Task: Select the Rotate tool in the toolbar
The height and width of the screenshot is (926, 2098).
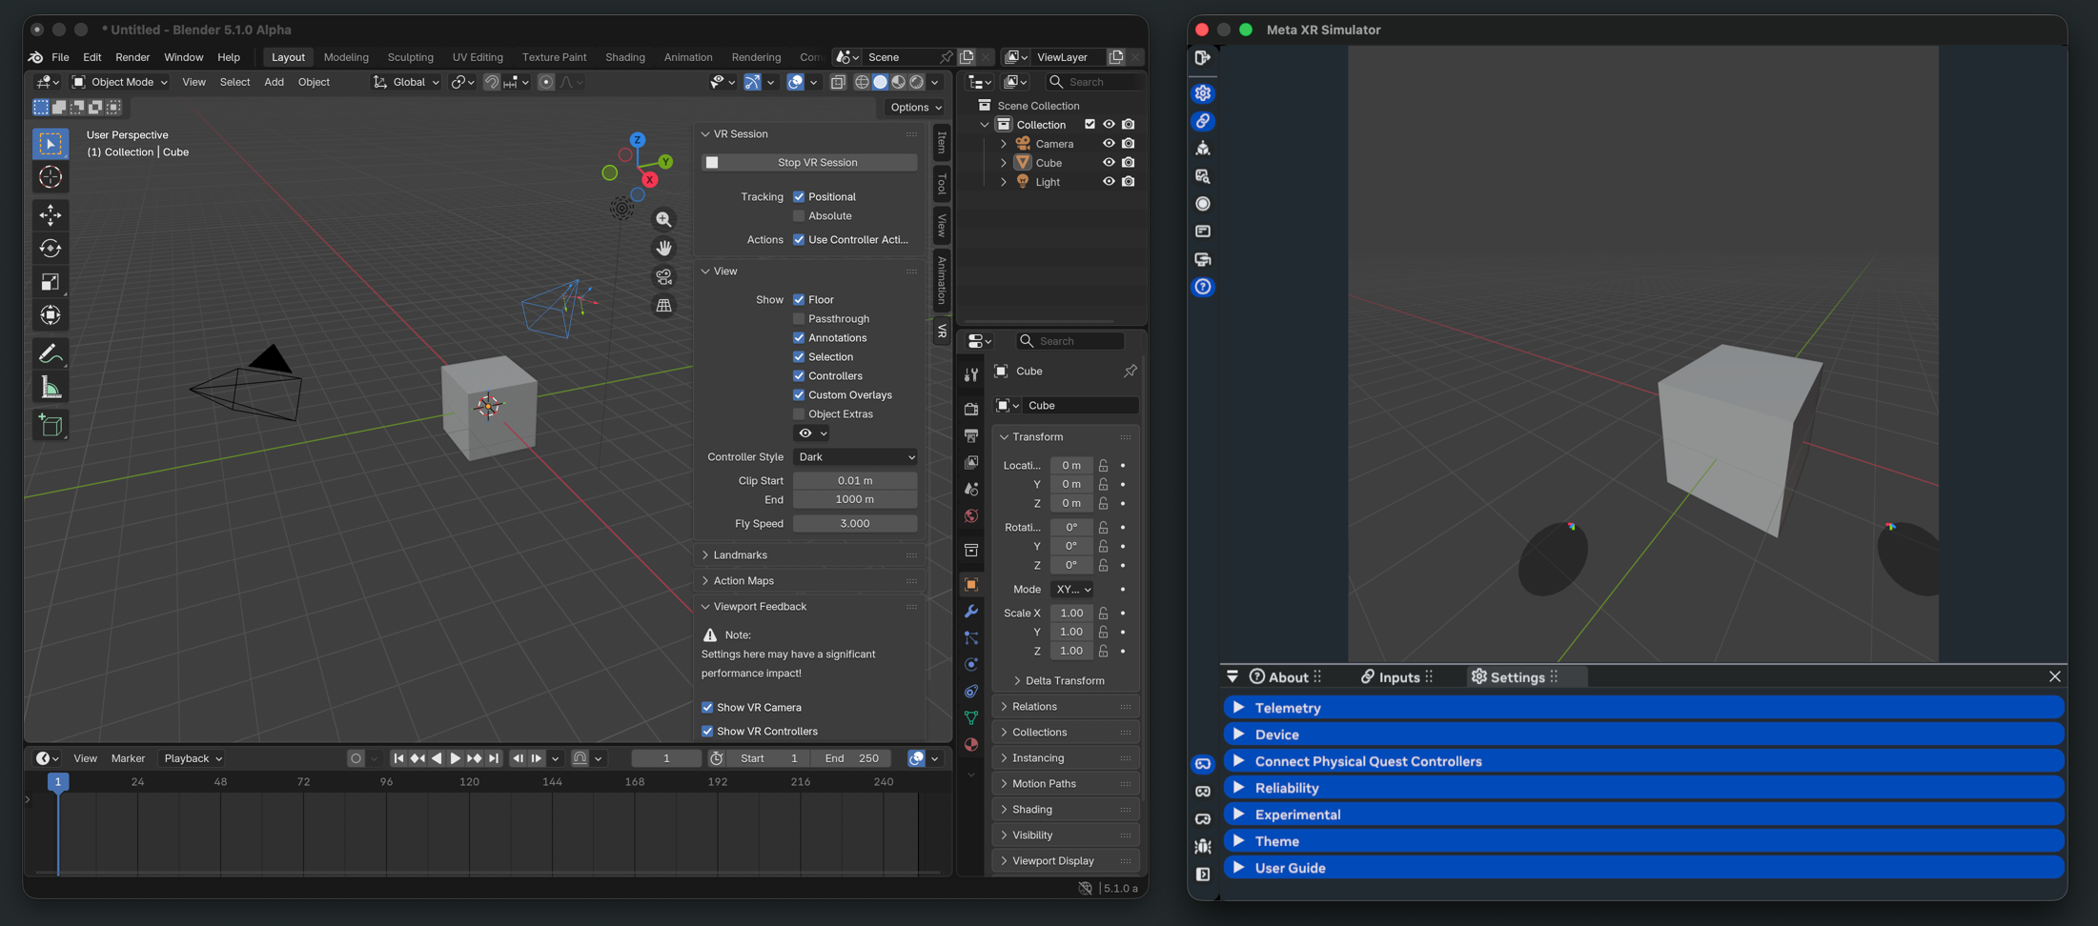Action: point(51,249)
